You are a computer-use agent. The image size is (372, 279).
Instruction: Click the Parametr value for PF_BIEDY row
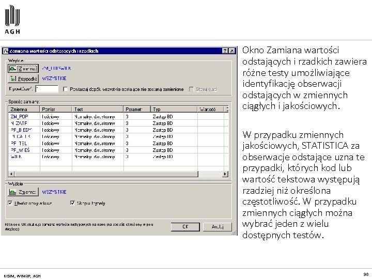(127, 130)
